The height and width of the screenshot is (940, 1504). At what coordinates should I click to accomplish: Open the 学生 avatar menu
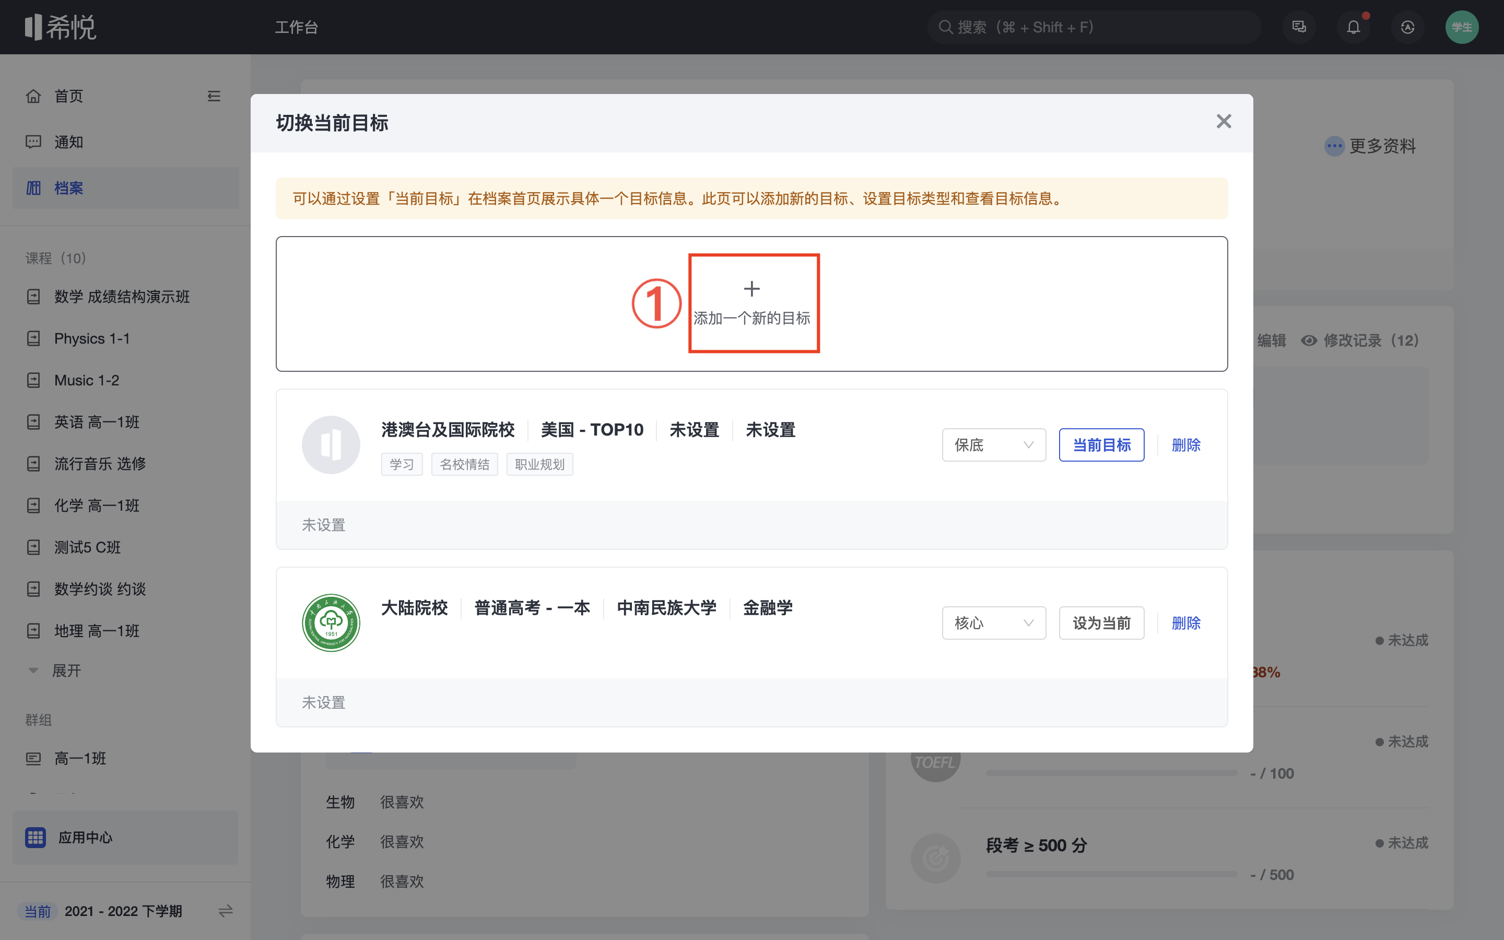tap(1462, 27)
